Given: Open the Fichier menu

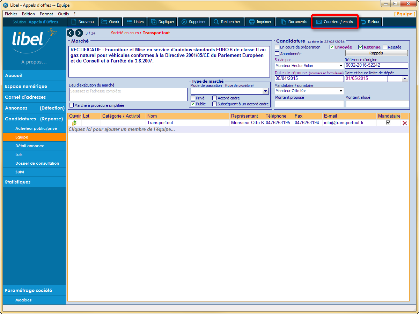Looking at the screenshot, I should point(11,14).
